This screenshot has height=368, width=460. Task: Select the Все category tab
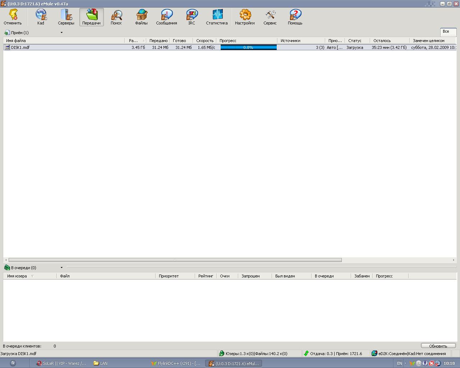[x=446, y=32]
